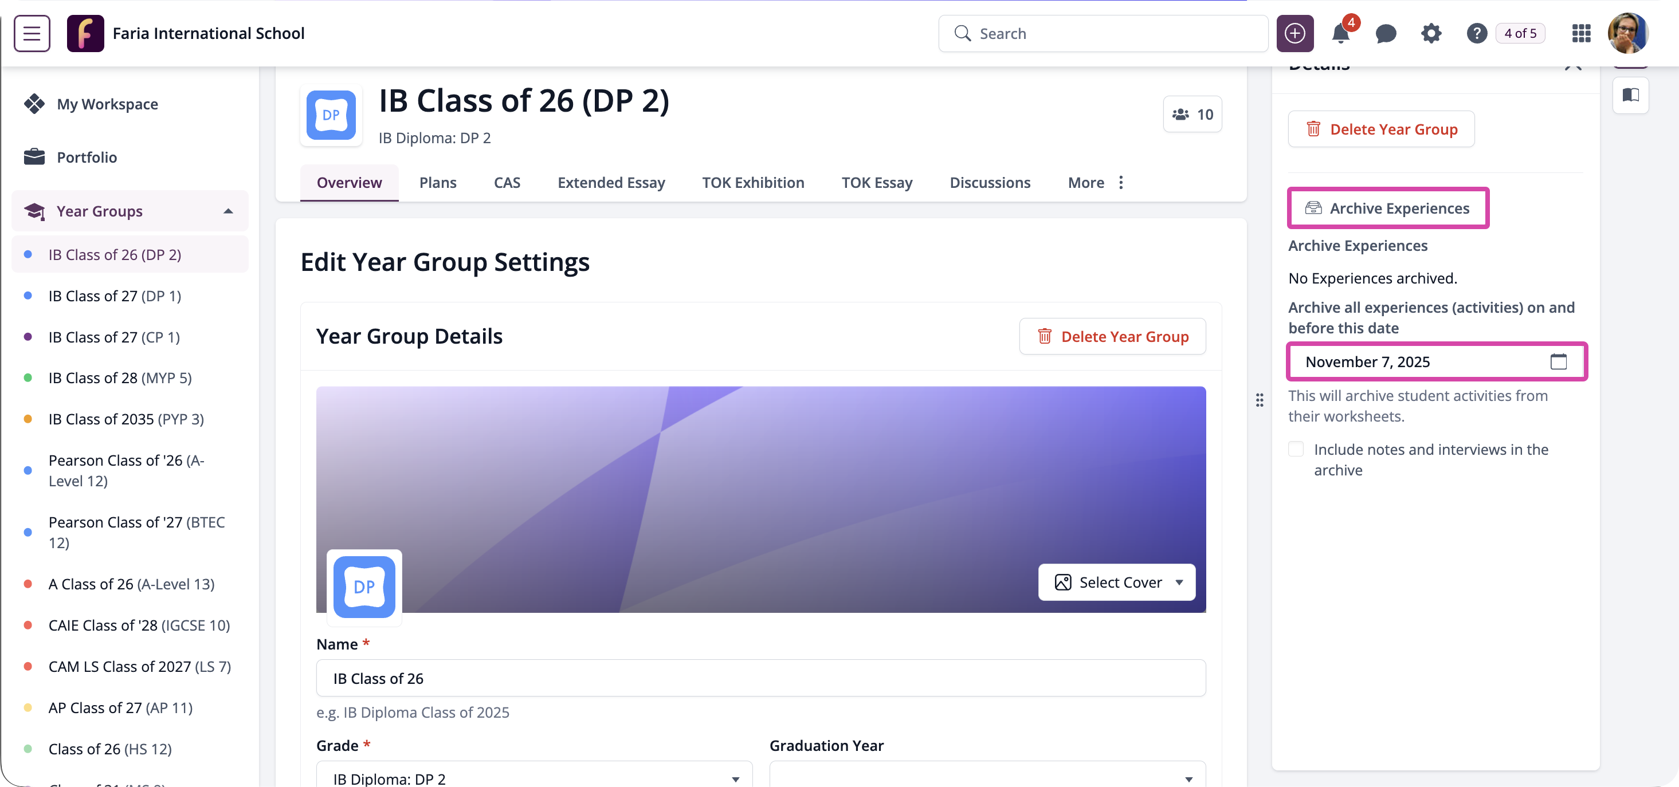Click the Search field in header

click(x=1103, y=33)
